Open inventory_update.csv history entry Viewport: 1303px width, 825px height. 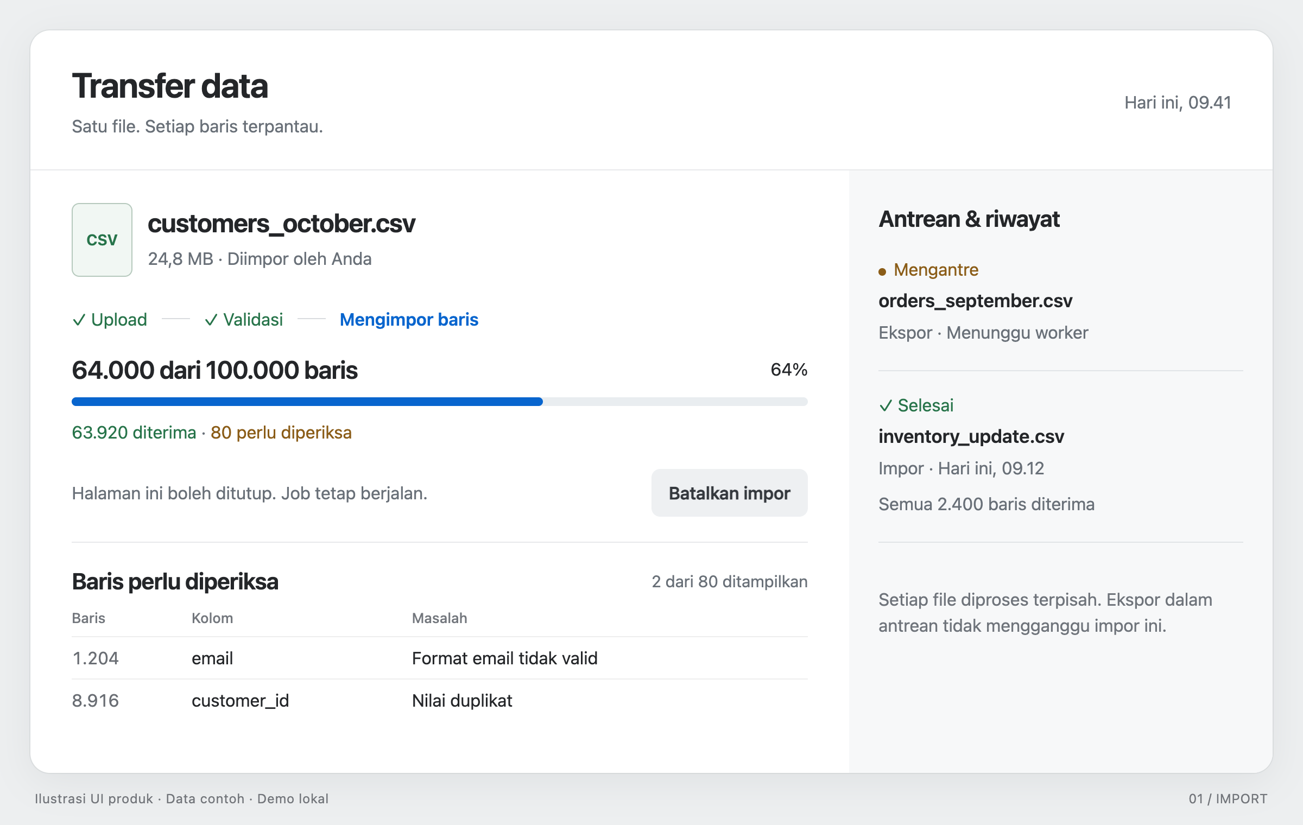[971, 436]
